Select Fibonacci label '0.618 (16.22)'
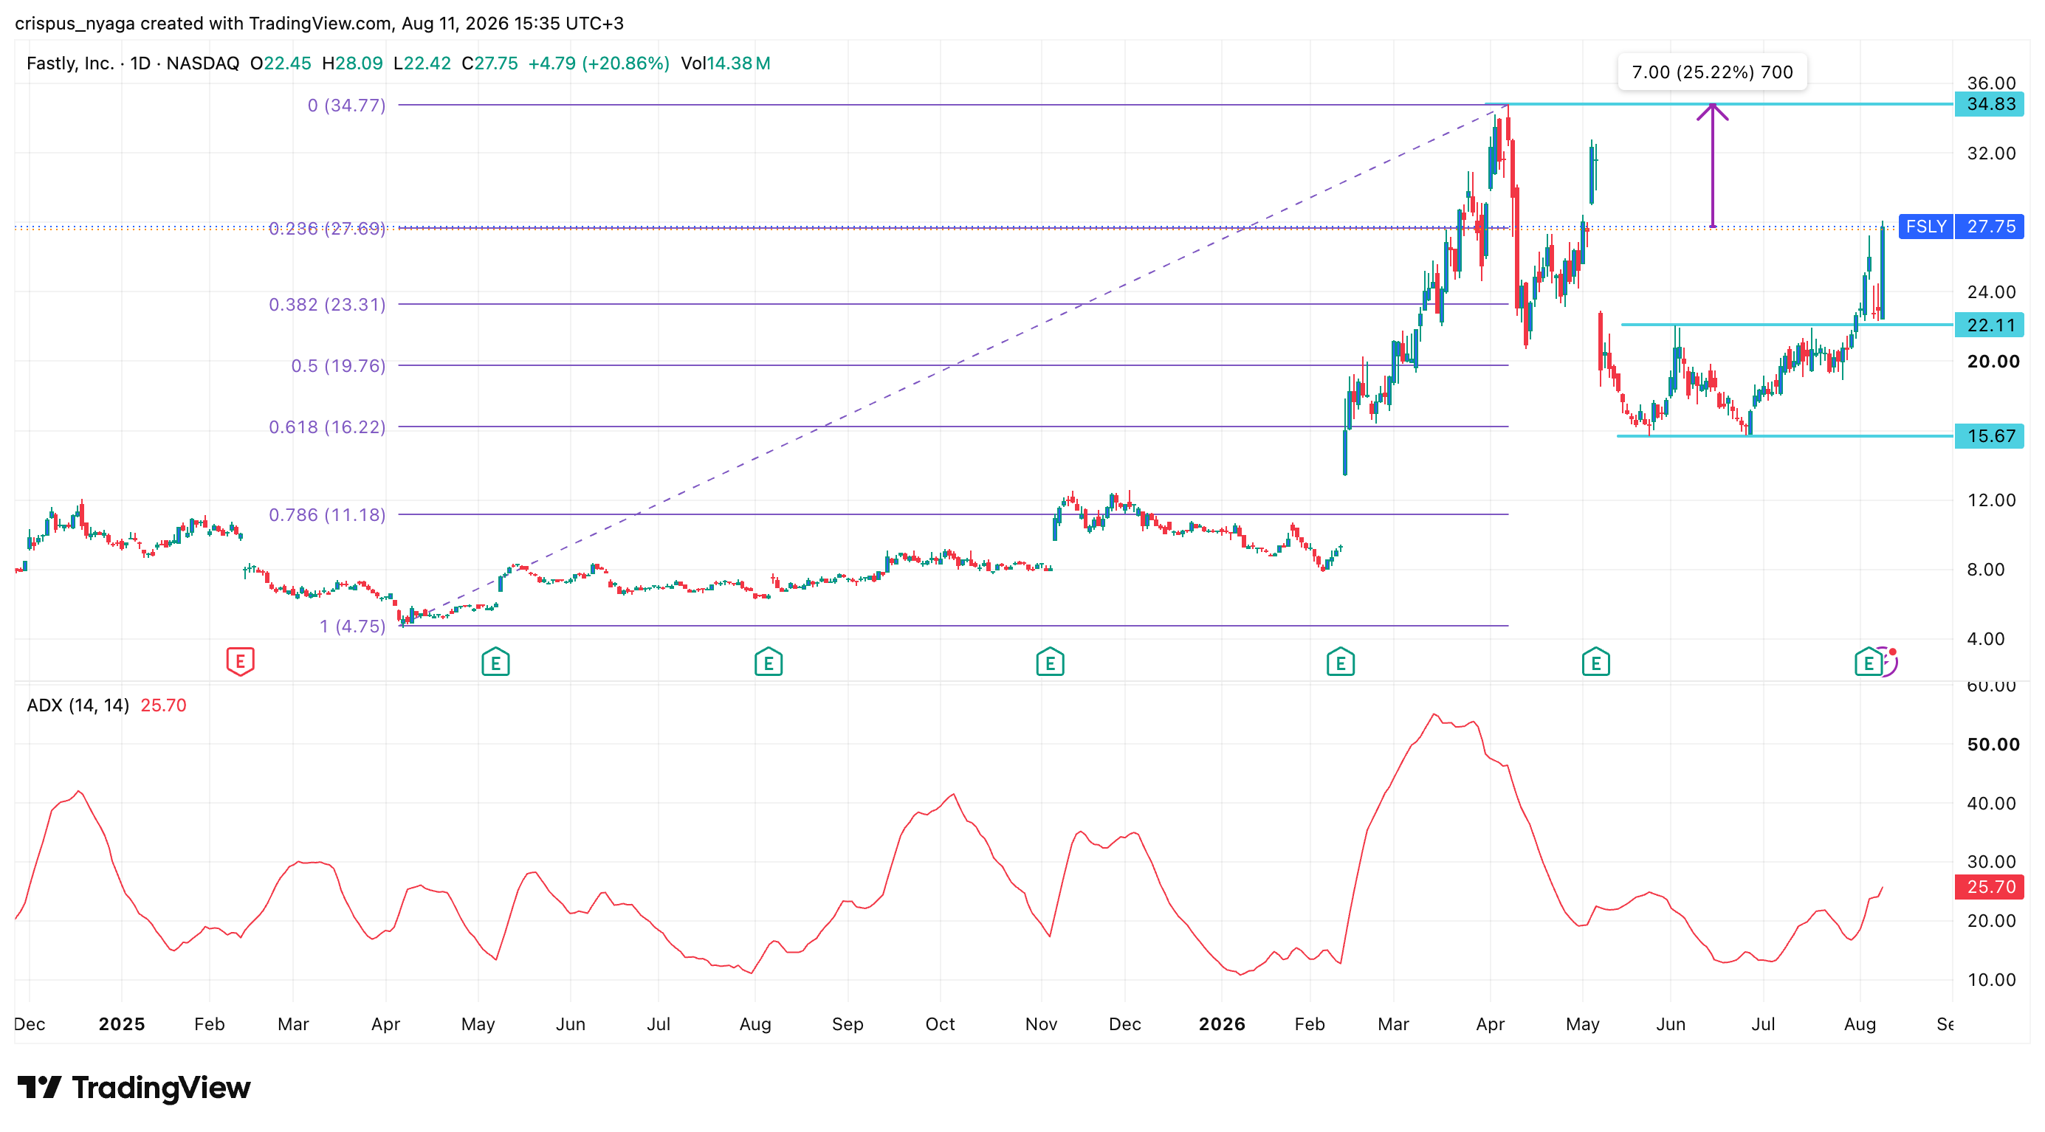Viewport: 2045px width, 1132px height. 327,427
